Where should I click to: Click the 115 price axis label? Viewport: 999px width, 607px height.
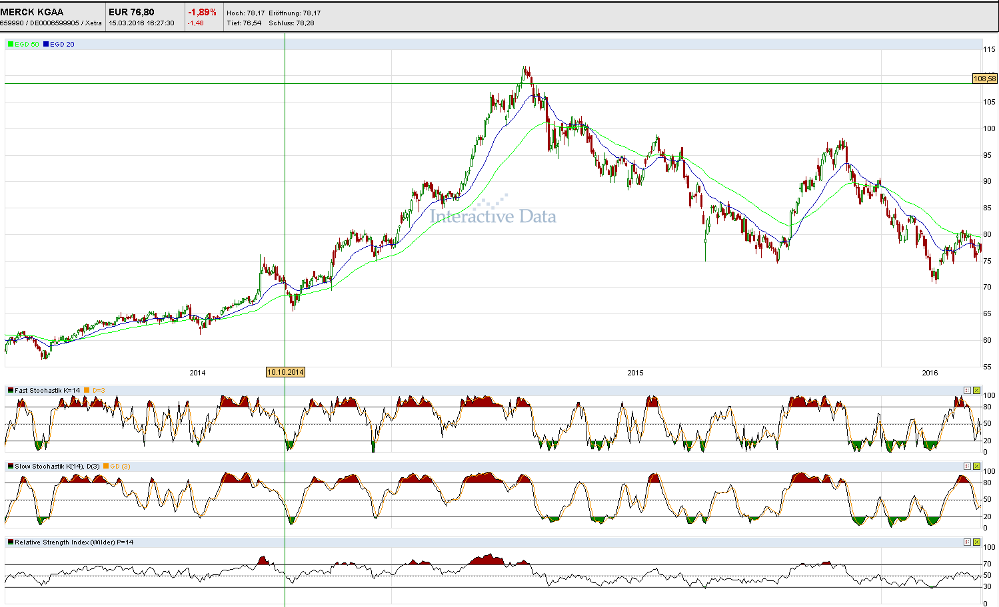pos(990,49)
